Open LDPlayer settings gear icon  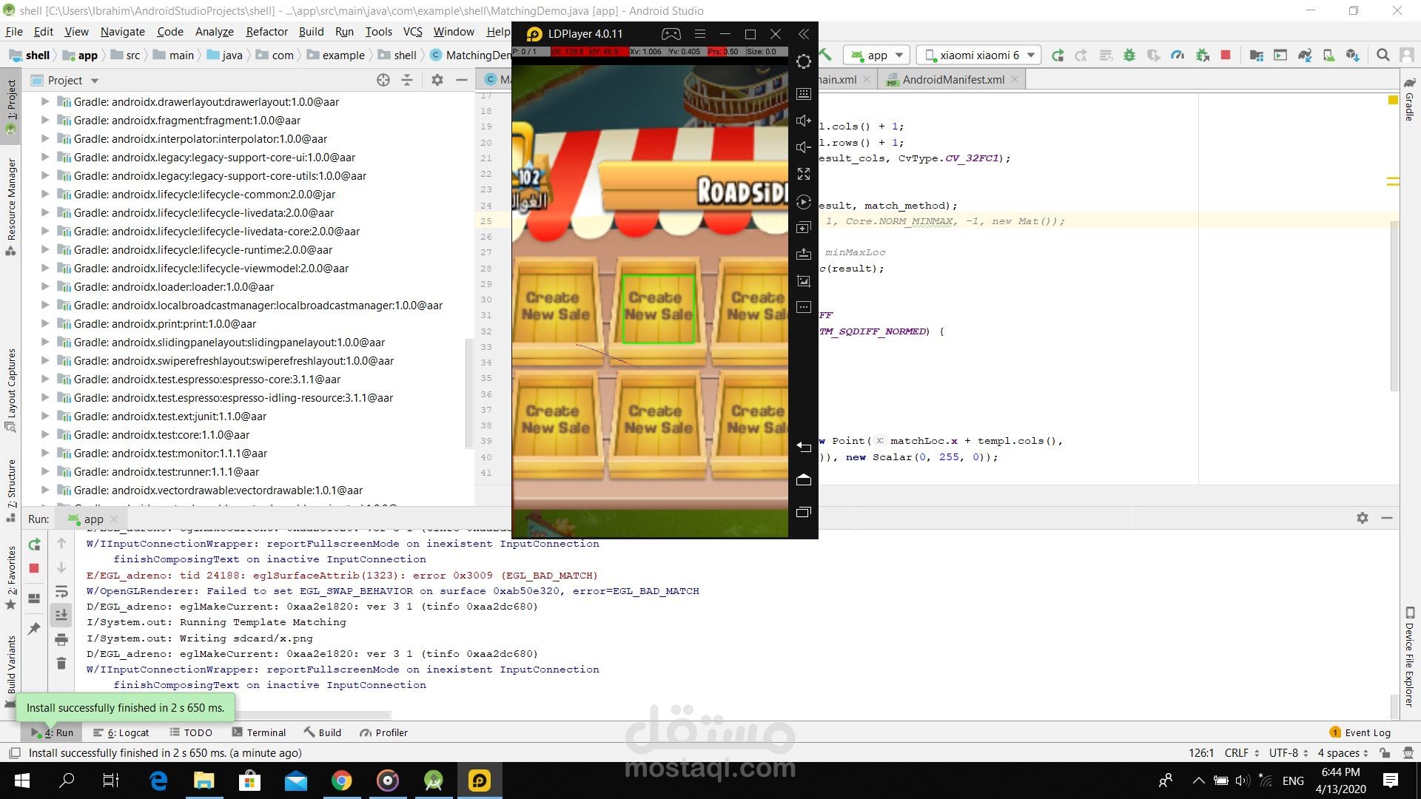(x=803, y=61)
